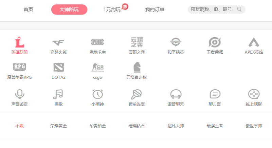
Task: Open the 魔兽争霸RPG category
Action: tap(19, 67)
